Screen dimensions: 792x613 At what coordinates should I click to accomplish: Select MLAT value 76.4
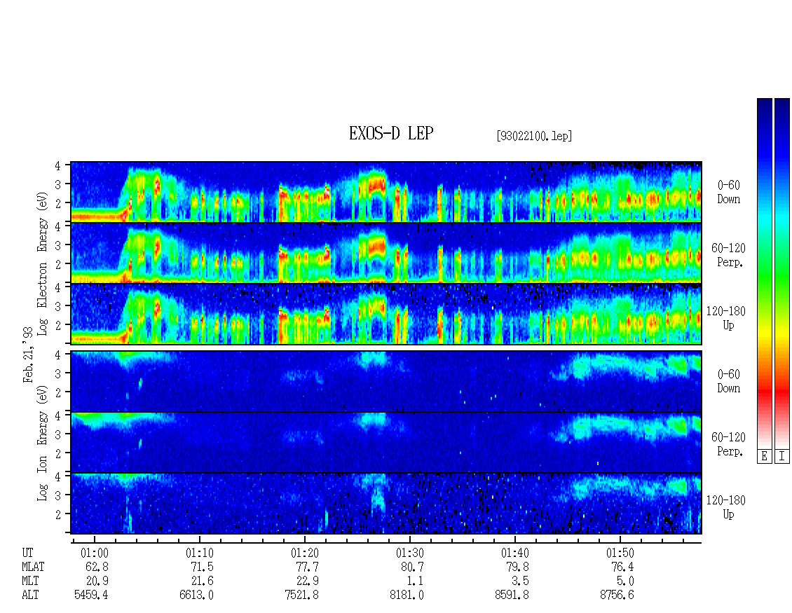pyautogui.click(x=622, y=567)
